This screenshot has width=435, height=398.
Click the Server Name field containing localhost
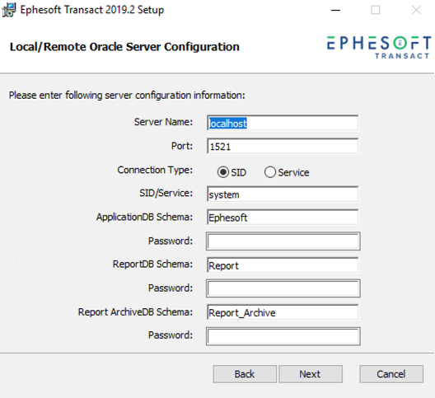tap(283, 123)
